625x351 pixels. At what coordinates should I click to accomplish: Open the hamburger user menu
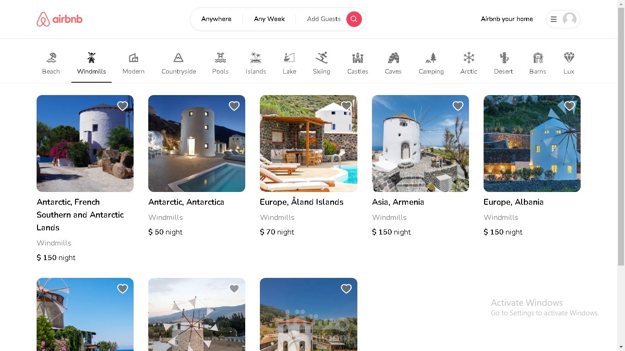point(554,19)
